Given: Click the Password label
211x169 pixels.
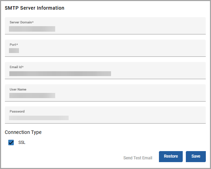Looking at the screenshot, I should (x=17, y=112).
